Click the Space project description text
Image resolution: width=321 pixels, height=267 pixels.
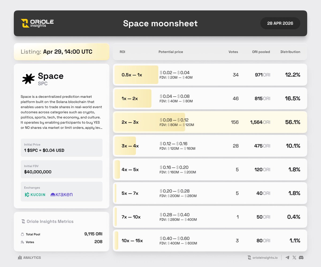tap(61, 112)
